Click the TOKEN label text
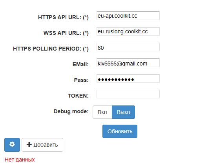Screen dimensions: 208x167 coord(78,96)
